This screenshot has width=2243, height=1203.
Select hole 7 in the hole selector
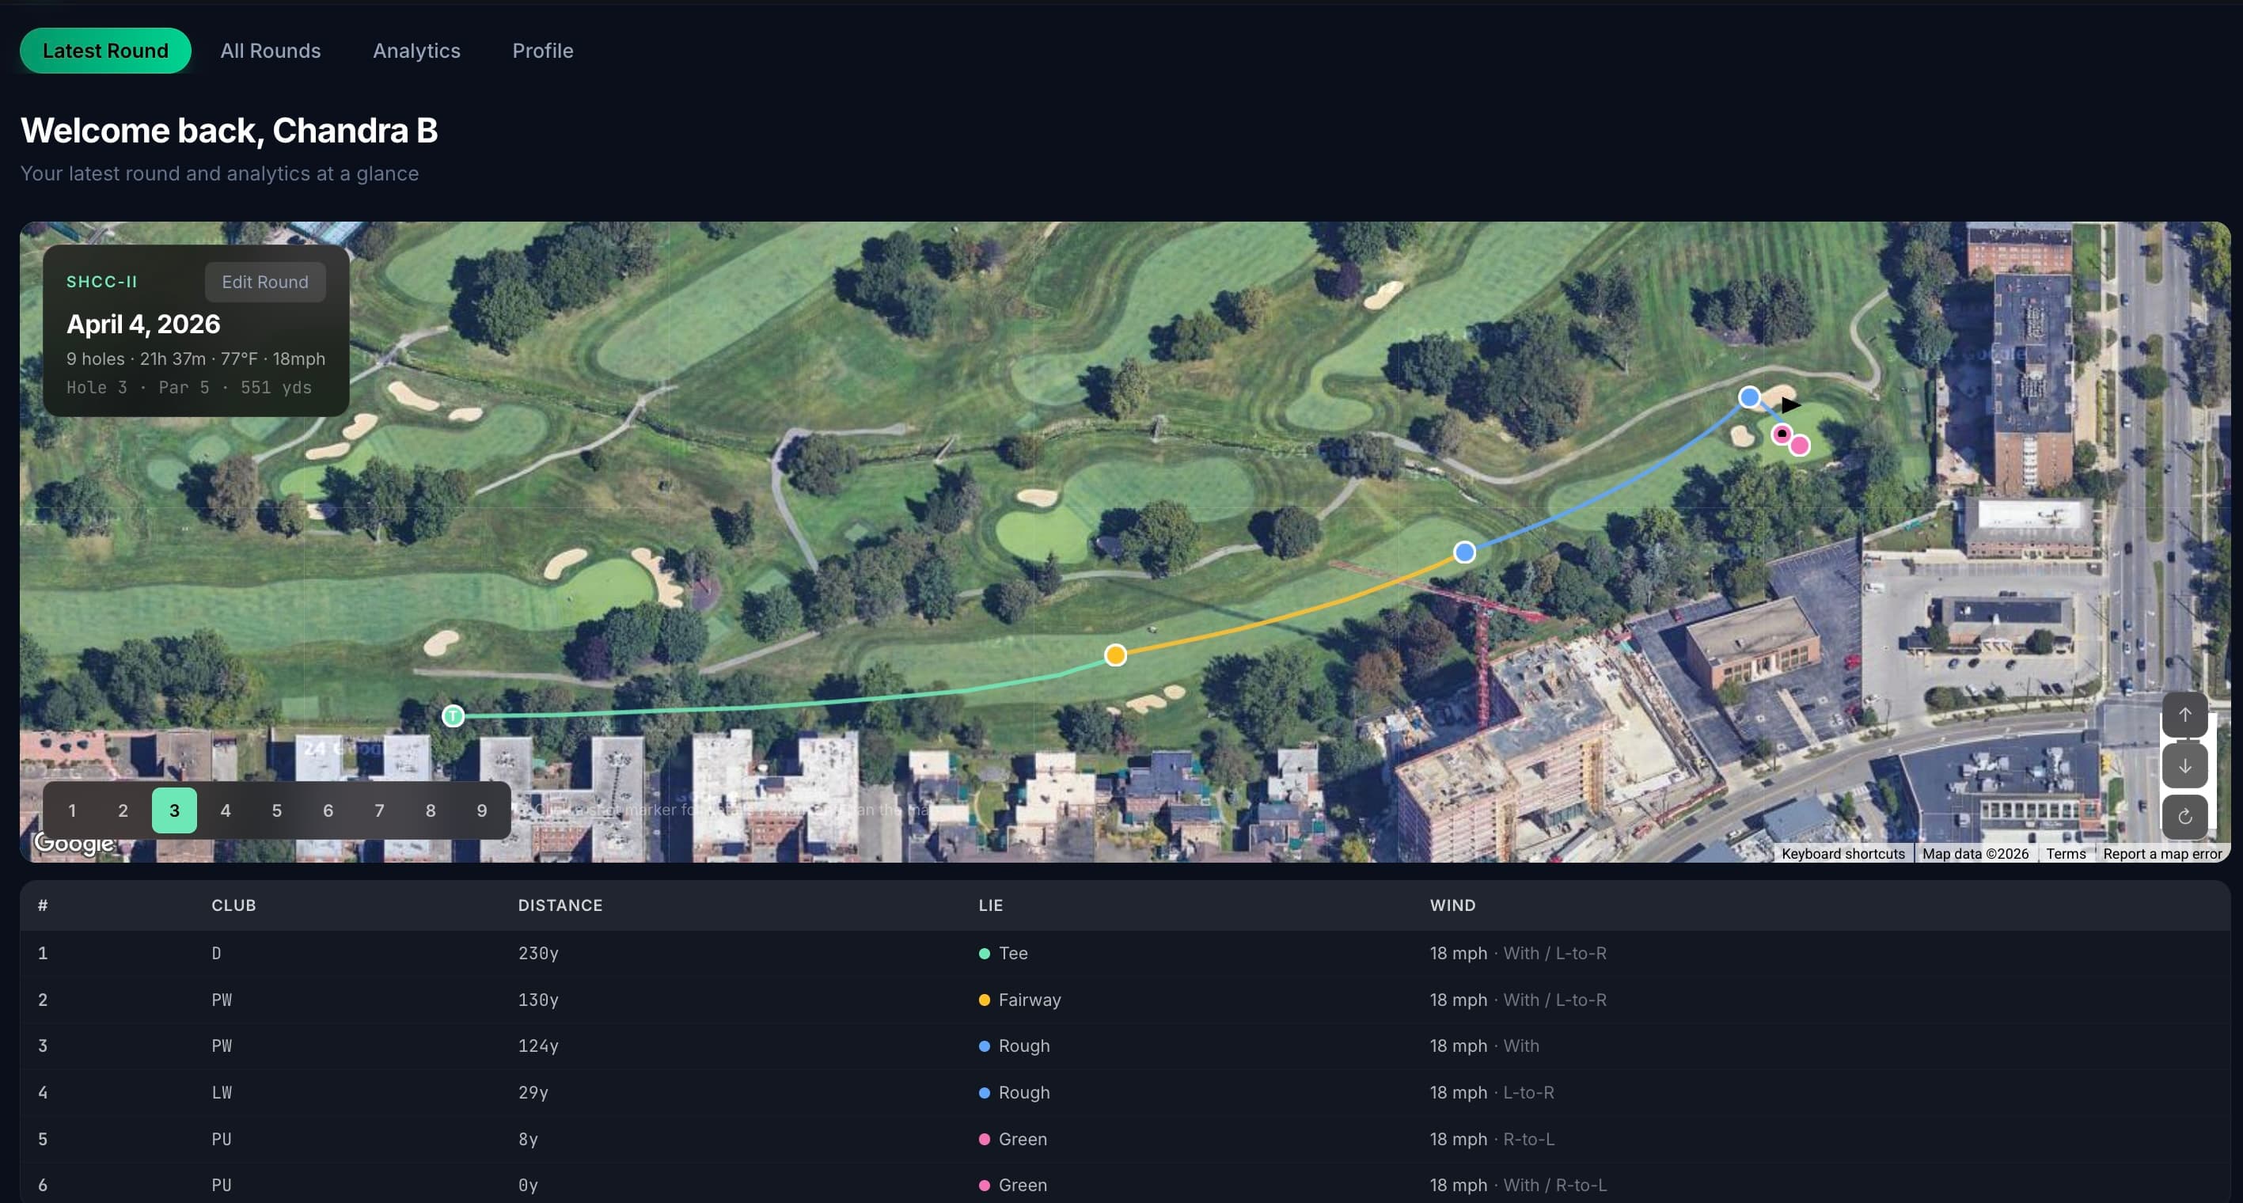[379, 810]
